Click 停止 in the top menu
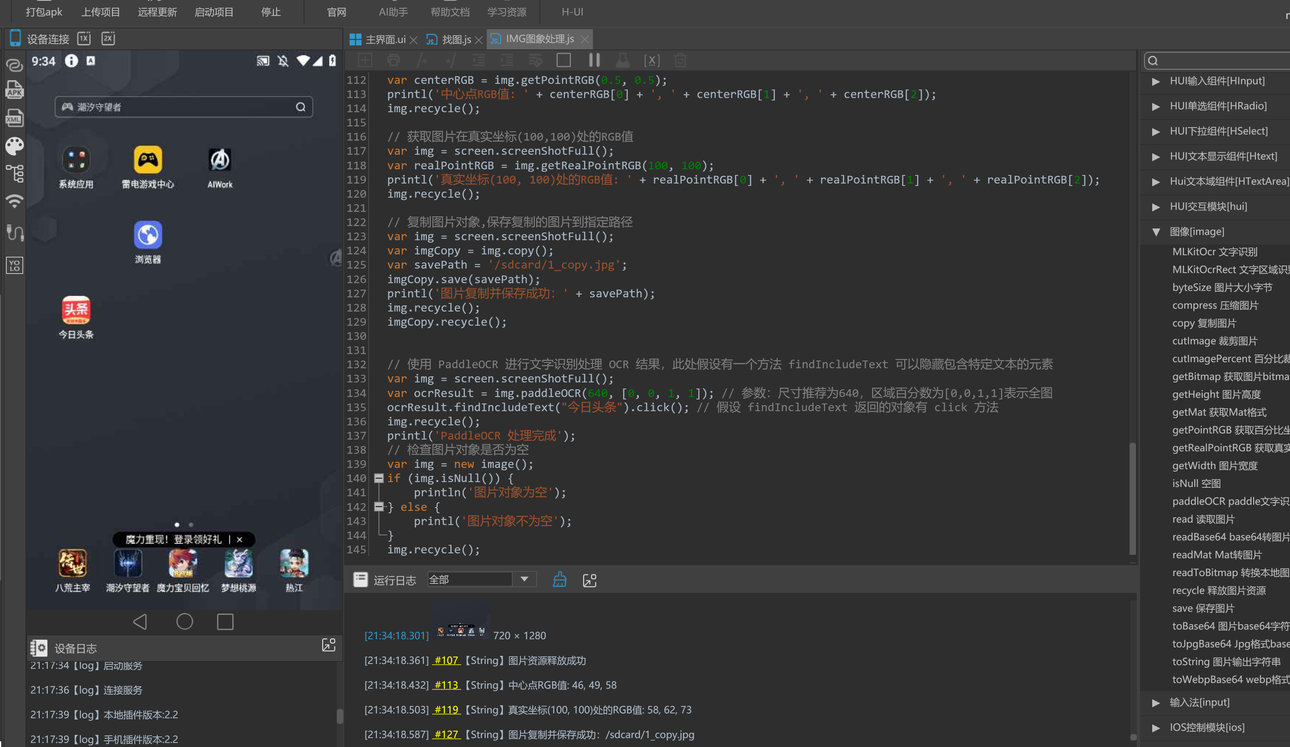 pyautogui.click(x=271, y=12)
